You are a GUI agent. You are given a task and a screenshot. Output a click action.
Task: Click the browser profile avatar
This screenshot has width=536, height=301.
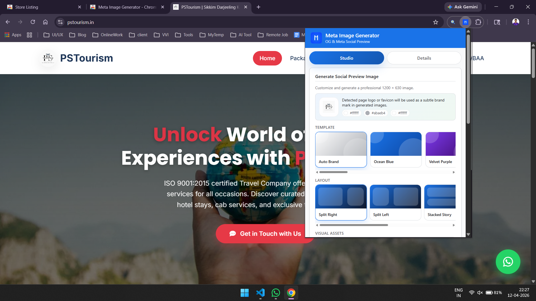516,22
